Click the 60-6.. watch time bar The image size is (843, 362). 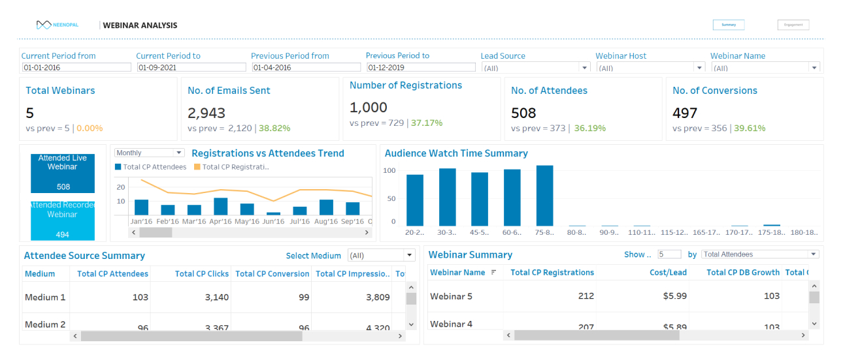[512, 198]
